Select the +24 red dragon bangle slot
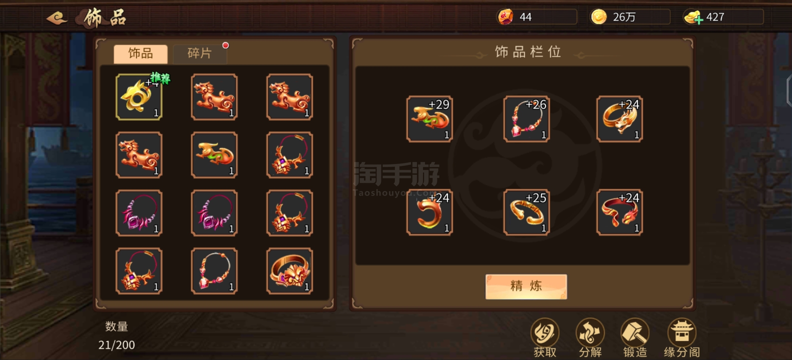Screen dimensions: 792x360 click(x=620, y=212)
